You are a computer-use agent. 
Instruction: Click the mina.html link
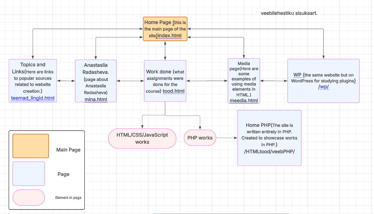pyautogui.click(x=96, y=99)
